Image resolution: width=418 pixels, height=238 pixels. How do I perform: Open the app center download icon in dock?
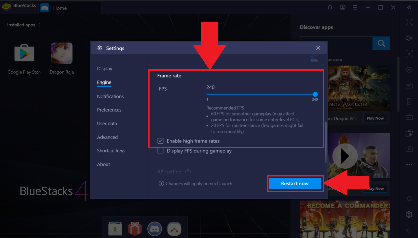coord(115,229)
